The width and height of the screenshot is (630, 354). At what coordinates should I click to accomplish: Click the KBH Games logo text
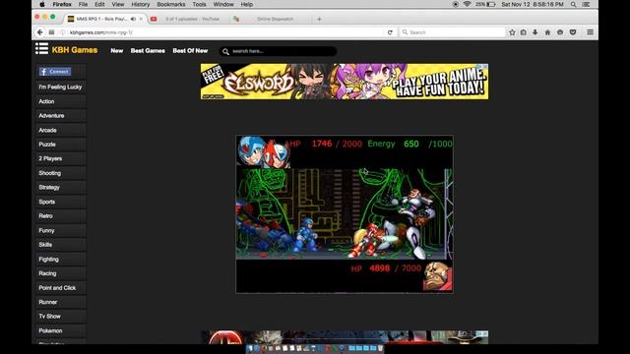pos(75,50)
